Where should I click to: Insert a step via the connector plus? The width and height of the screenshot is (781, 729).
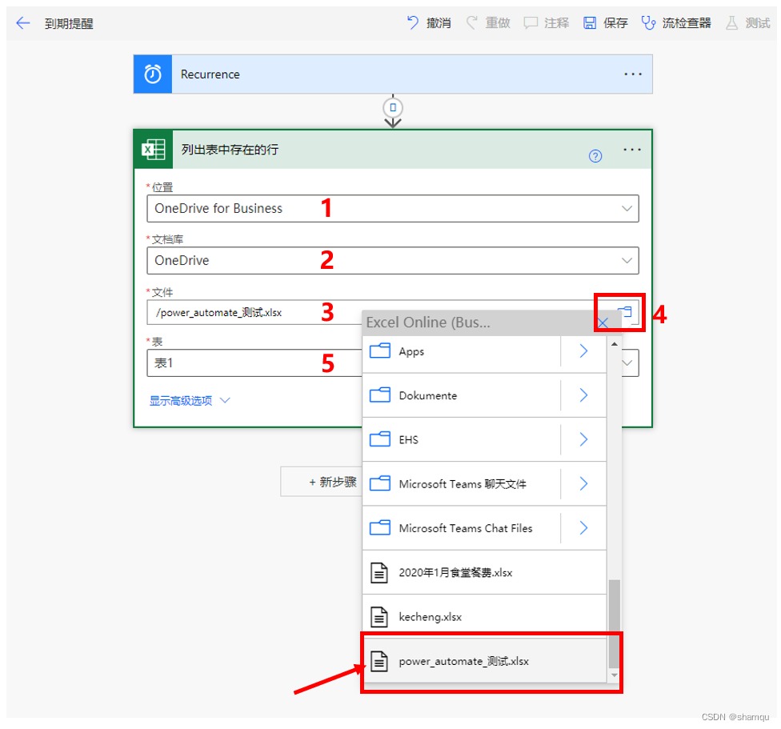coord(393,107)
